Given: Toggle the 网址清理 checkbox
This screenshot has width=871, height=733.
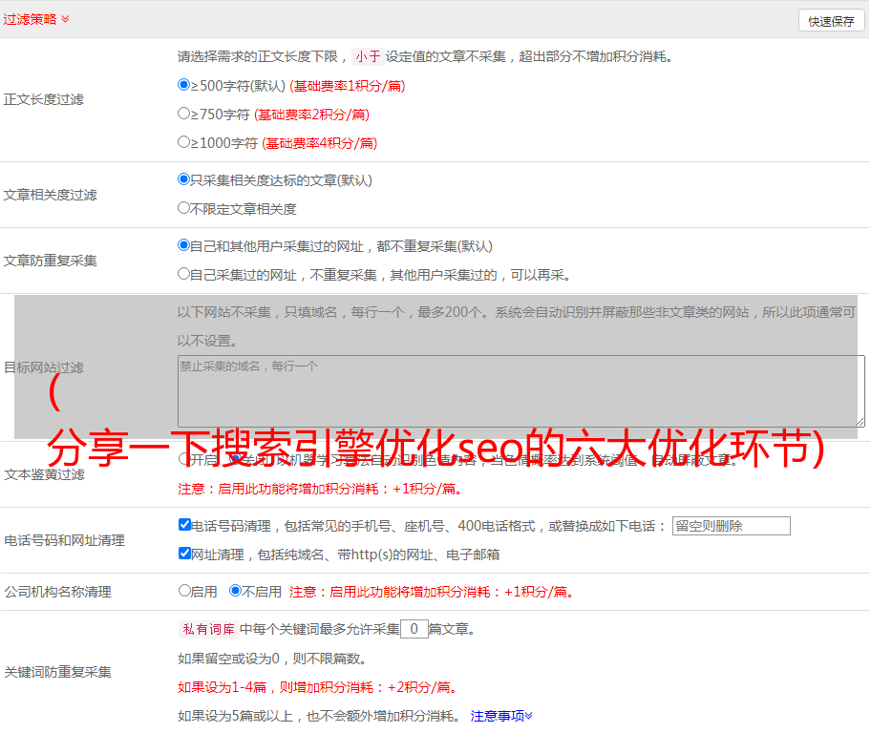Looking at the screenshot, I should 184,554.
